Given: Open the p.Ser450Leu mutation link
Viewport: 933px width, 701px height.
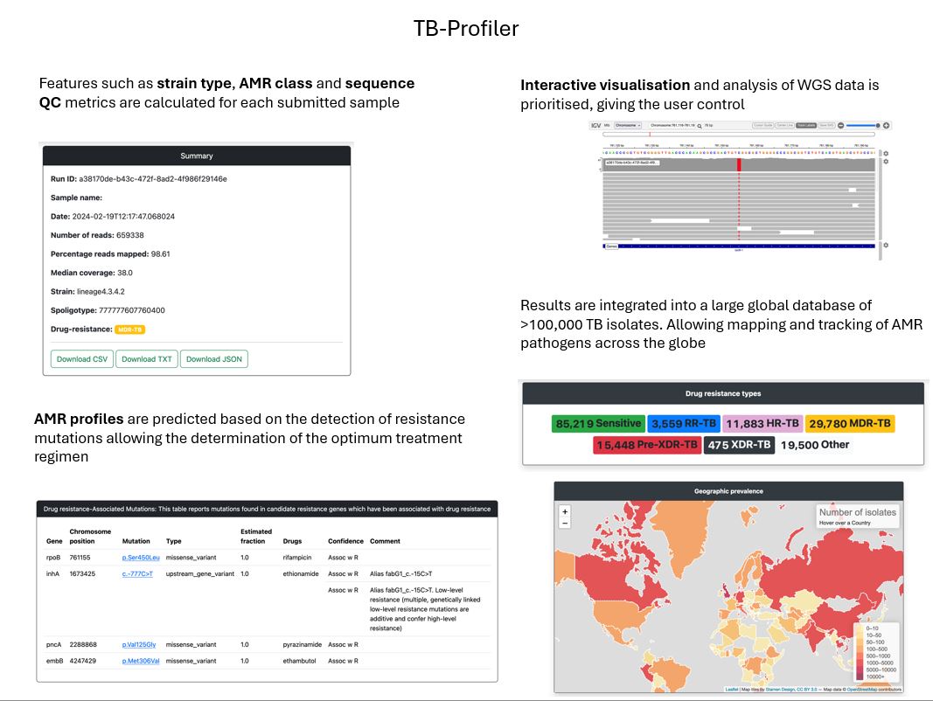Looking at the screenshot, I should (x=141, y=557).
